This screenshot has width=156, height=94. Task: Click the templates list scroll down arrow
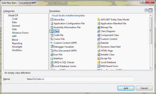click(151, 68)
